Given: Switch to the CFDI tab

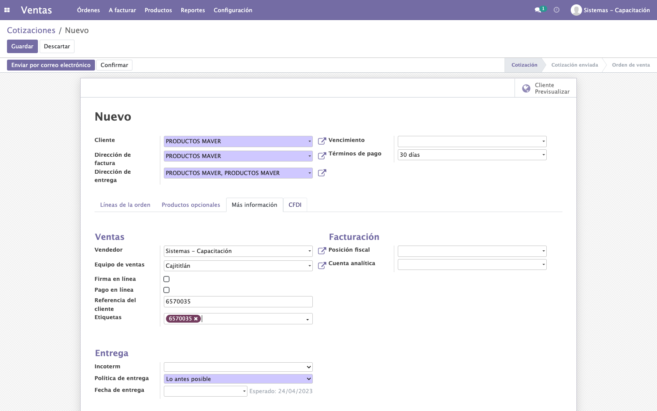Looking at the screenshot, I should pyautogui.click(x=295, y=205).
